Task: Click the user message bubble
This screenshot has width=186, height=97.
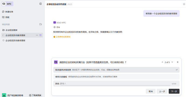Action: coord(161,13)
